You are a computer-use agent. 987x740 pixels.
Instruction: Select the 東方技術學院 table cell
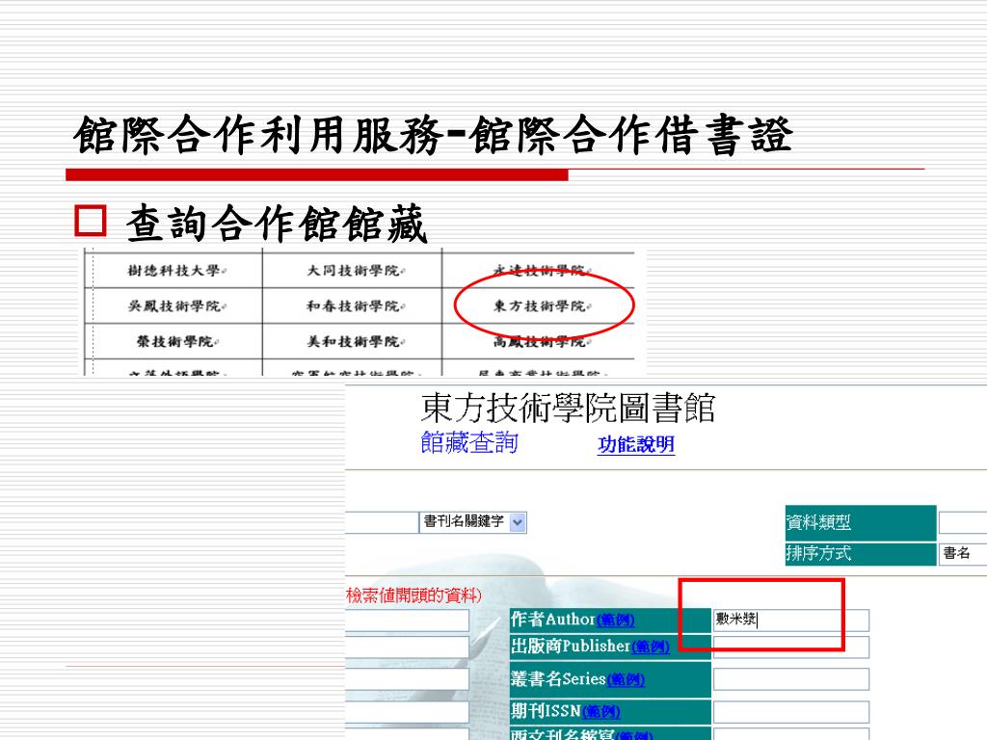pos(538,306)
